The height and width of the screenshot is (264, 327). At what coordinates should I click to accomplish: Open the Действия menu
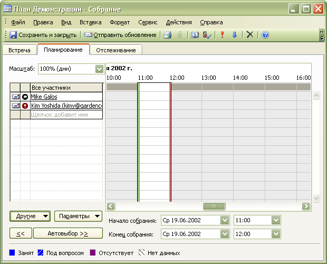pos(178,22)
